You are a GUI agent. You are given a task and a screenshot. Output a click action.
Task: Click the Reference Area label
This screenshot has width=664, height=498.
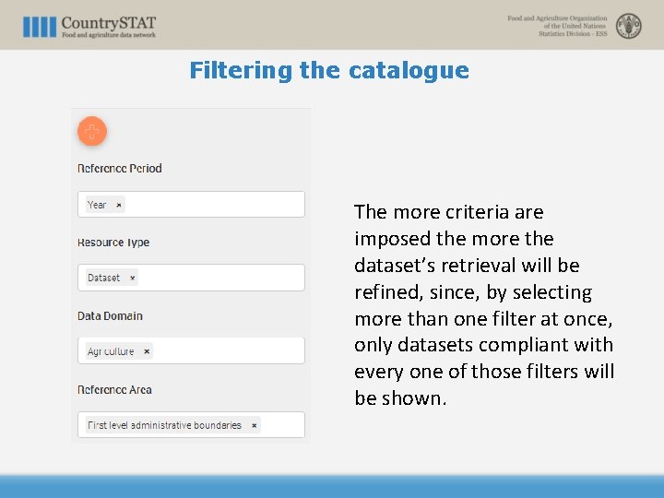114,389
